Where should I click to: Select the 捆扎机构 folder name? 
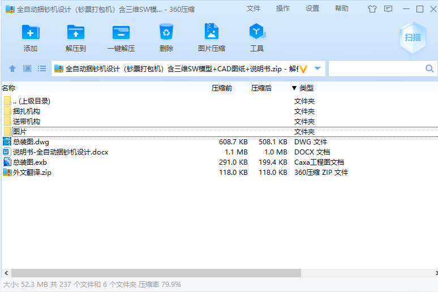tap(27, 111)
